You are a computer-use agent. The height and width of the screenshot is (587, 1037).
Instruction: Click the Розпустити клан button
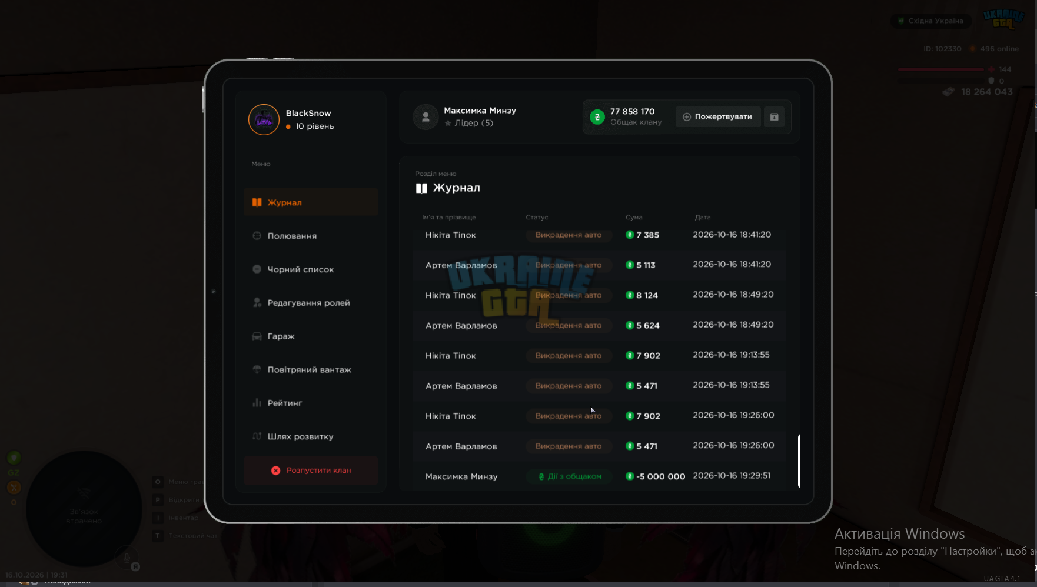click(311, 471)
